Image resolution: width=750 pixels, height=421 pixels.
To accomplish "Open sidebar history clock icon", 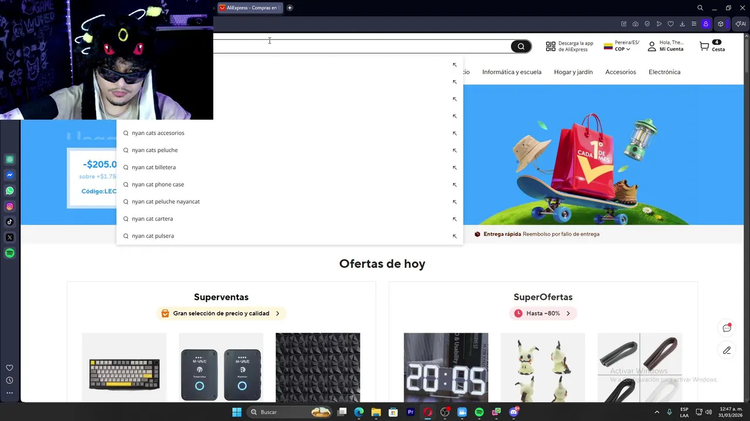I will pos(9,380).
